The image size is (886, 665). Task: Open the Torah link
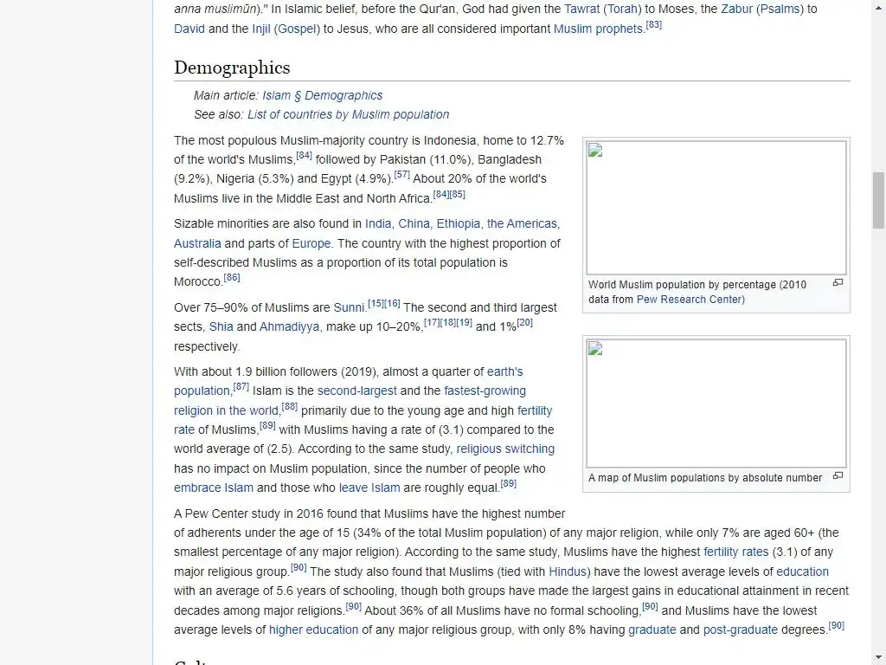[x=623, y=9]
